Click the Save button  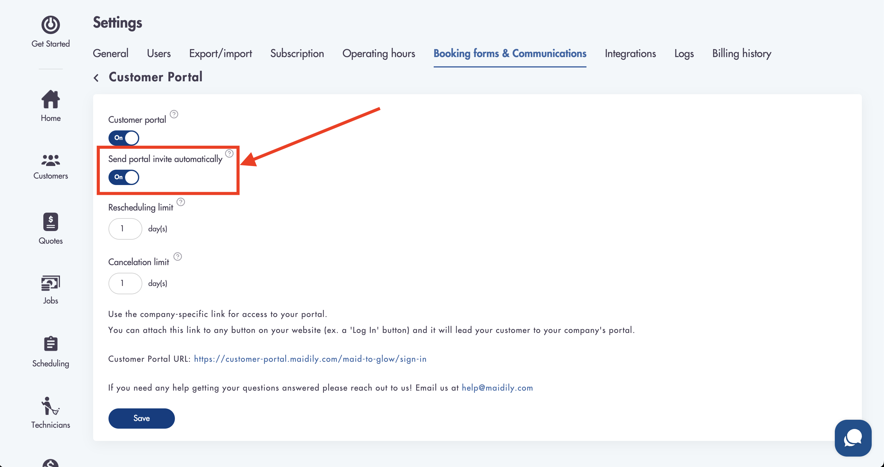[x=141, y=418]
